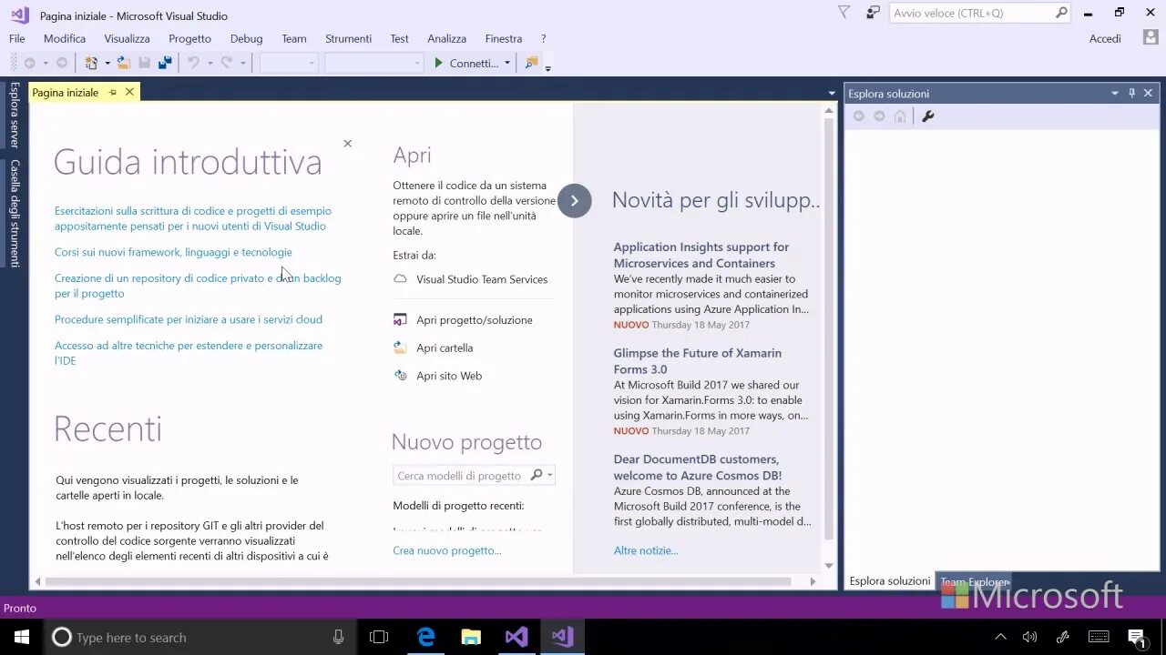Screen dimensions: 1166x655
Task: Click the Apri cartella icon
Action: pyautogui.click(x=399, y=347)
